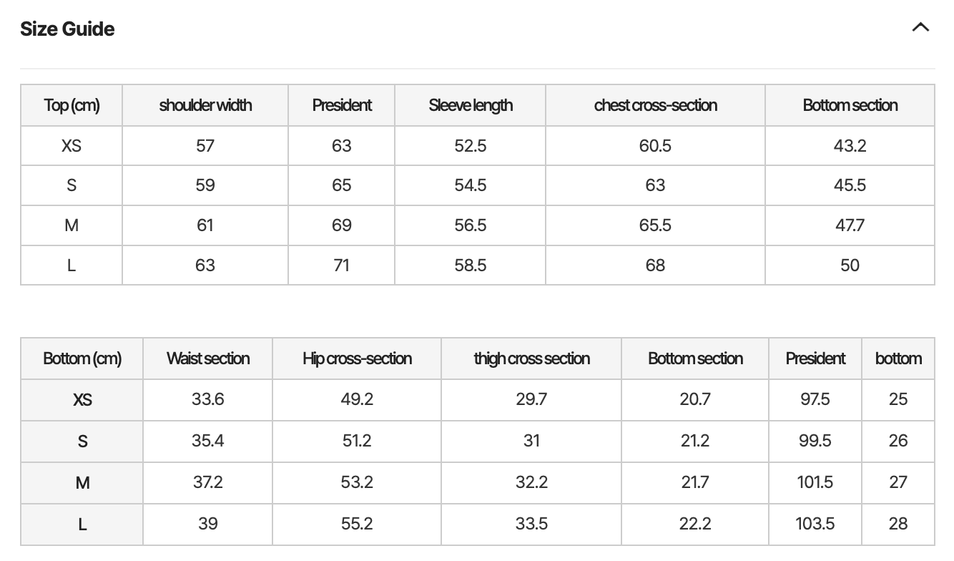This screenshot has width=954, height=561.
Task: Select the Hip cross-section column header
Action: [x=357, y=358]
